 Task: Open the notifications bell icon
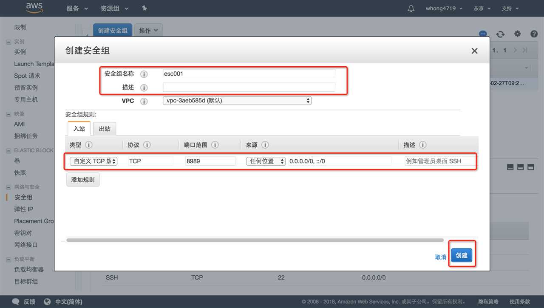[x=411, y=8]
